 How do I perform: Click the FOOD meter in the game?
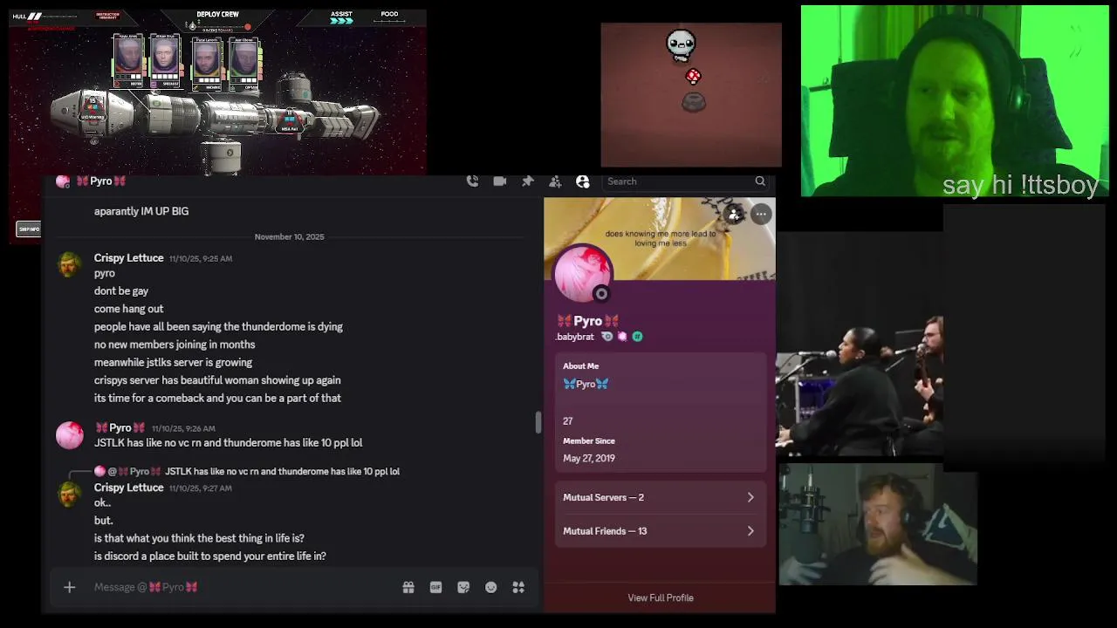point(389,17)
